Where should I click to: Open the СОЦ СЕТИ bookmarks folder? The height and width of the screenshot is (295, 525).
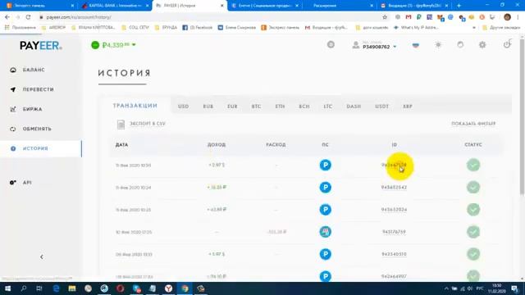click(135, 28)
